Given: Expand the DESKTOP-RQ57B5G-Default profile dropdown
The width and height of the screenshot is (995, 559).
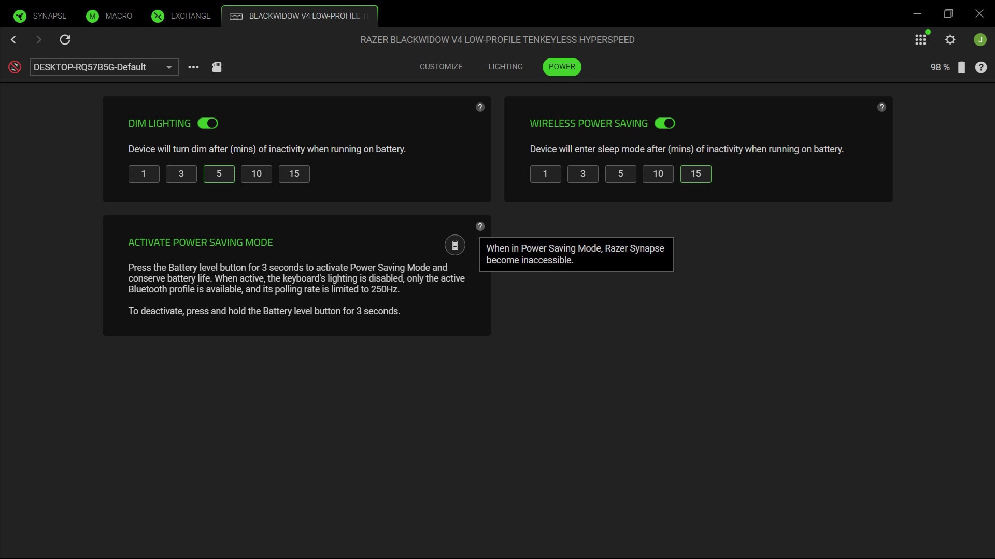Looking at the screenshot, I should [x=104, y=67].
